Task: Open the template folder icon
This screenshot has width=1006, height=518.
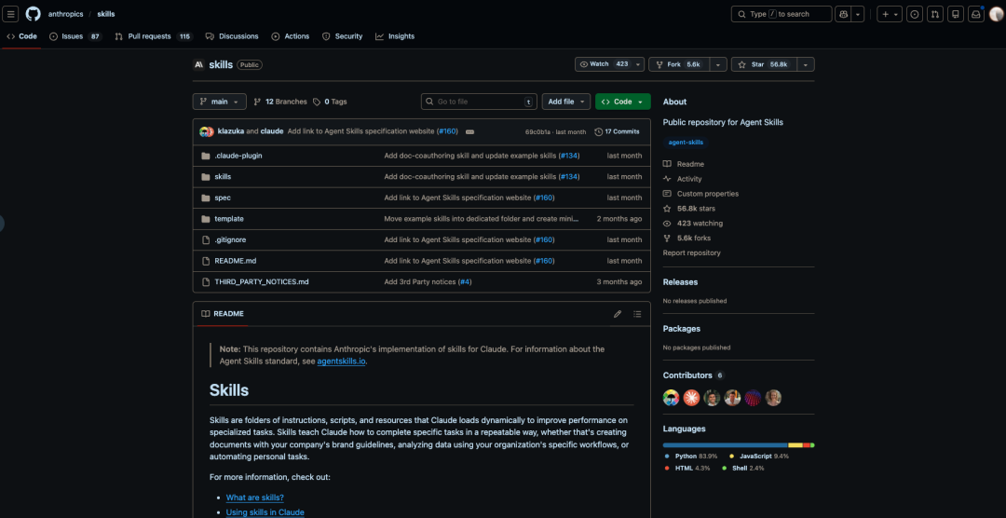Action: [x=206, y=219]
